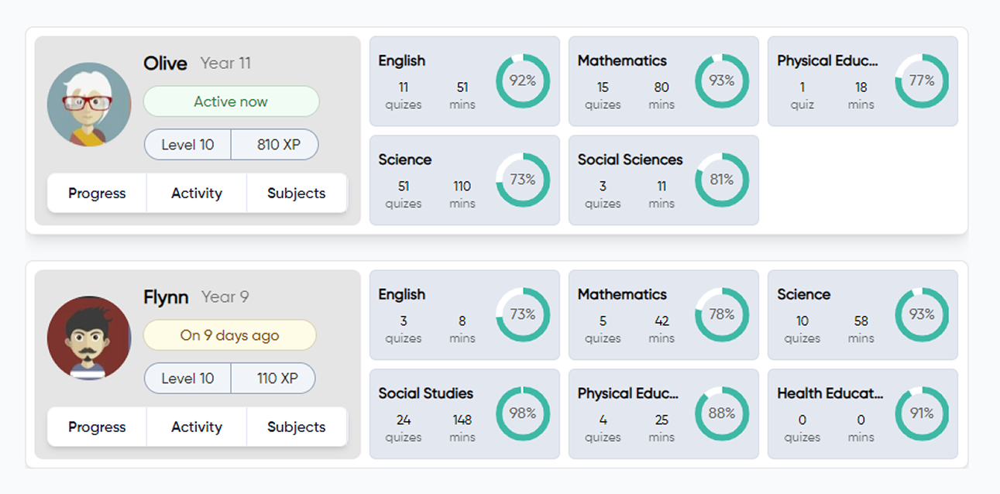Click Olive's Social Sciences 81% ring
Image resolution: width=1000 pixels, height=494 pixels.
(x=722, y=180)
